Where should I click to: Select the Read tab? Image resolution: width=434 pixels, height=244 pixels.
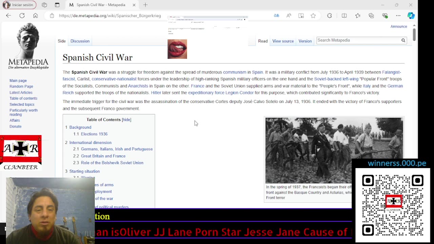[x=263, y=41]
